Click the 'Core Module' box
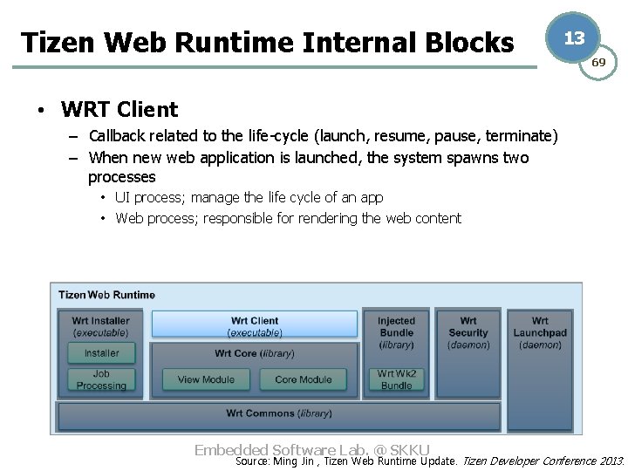628x471 pixels. click(304, 379)
